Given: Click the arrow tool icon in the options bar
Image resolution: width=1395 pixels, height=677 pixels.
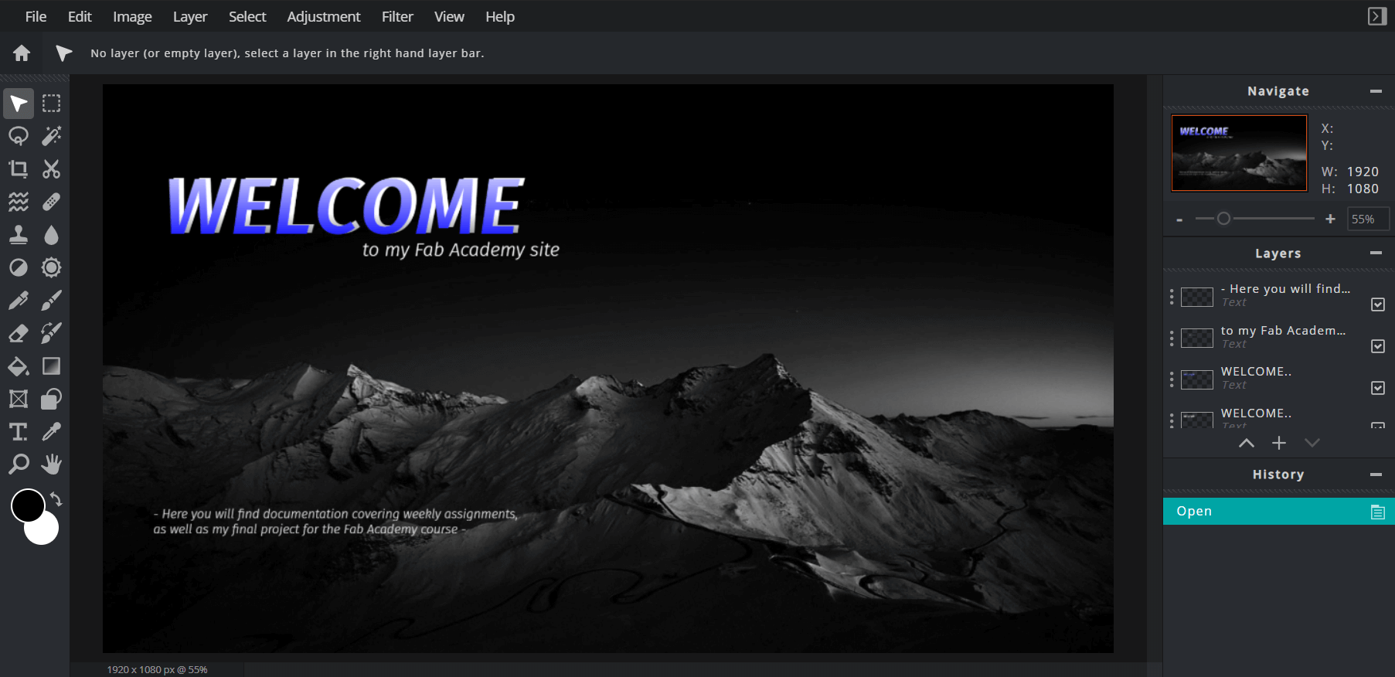Looking at the screenshot, I should coord(63,53).
